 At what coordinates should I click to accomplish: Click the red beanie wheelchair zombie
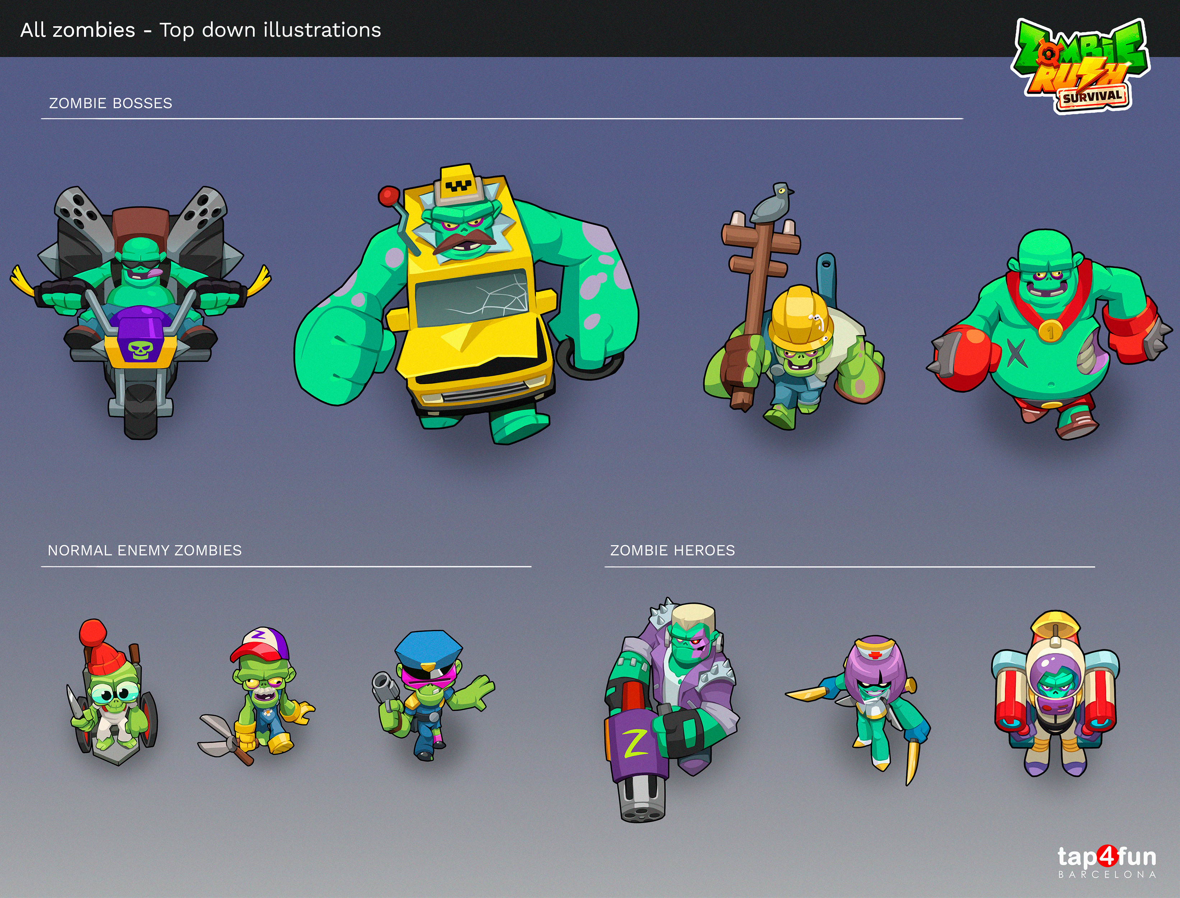(x=112, y=693)
